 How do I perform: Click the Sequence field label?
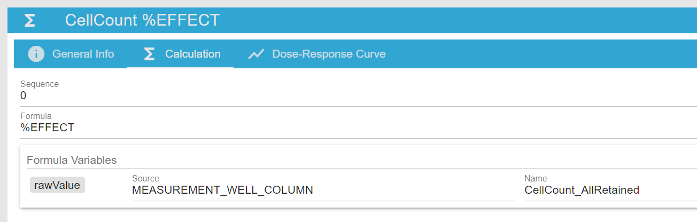point(40,84)
